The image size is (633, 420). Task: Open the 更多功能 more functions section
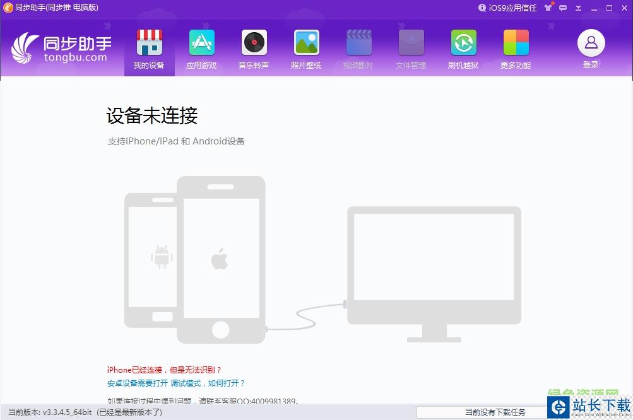(516, 49)
